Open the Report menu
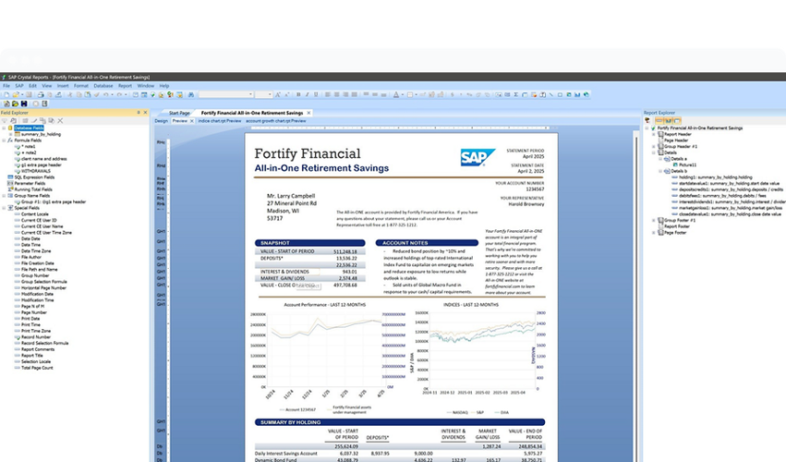 click(x=125, y=86)
